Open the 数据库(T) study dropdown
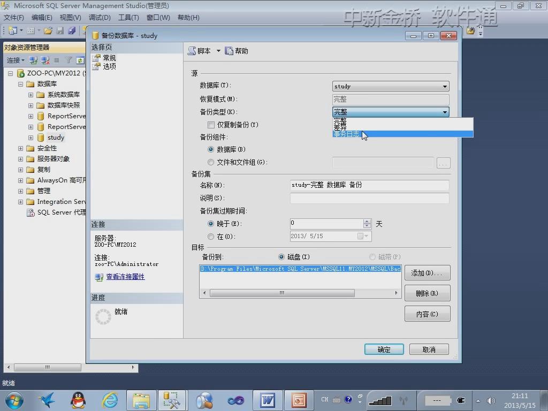 click(390, 86)
